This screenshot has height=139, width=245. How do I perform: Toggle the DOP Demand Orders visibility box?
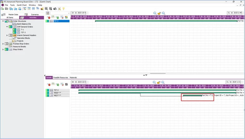coord(11,27)
